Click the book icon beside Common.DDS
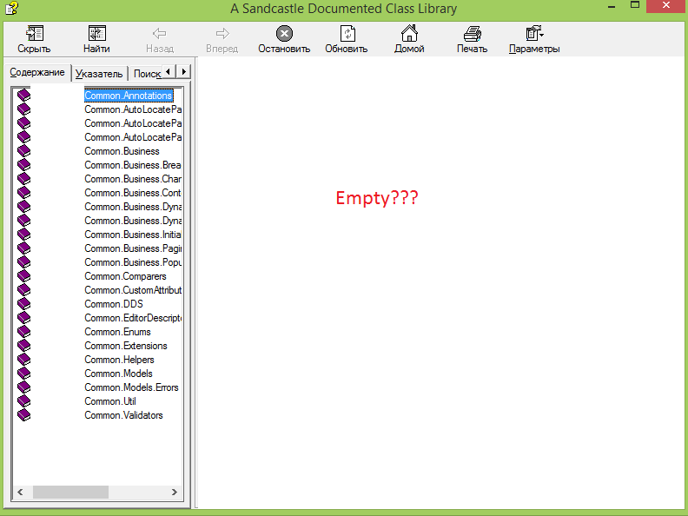Viewport: 688px width, 516px height. 23,304
